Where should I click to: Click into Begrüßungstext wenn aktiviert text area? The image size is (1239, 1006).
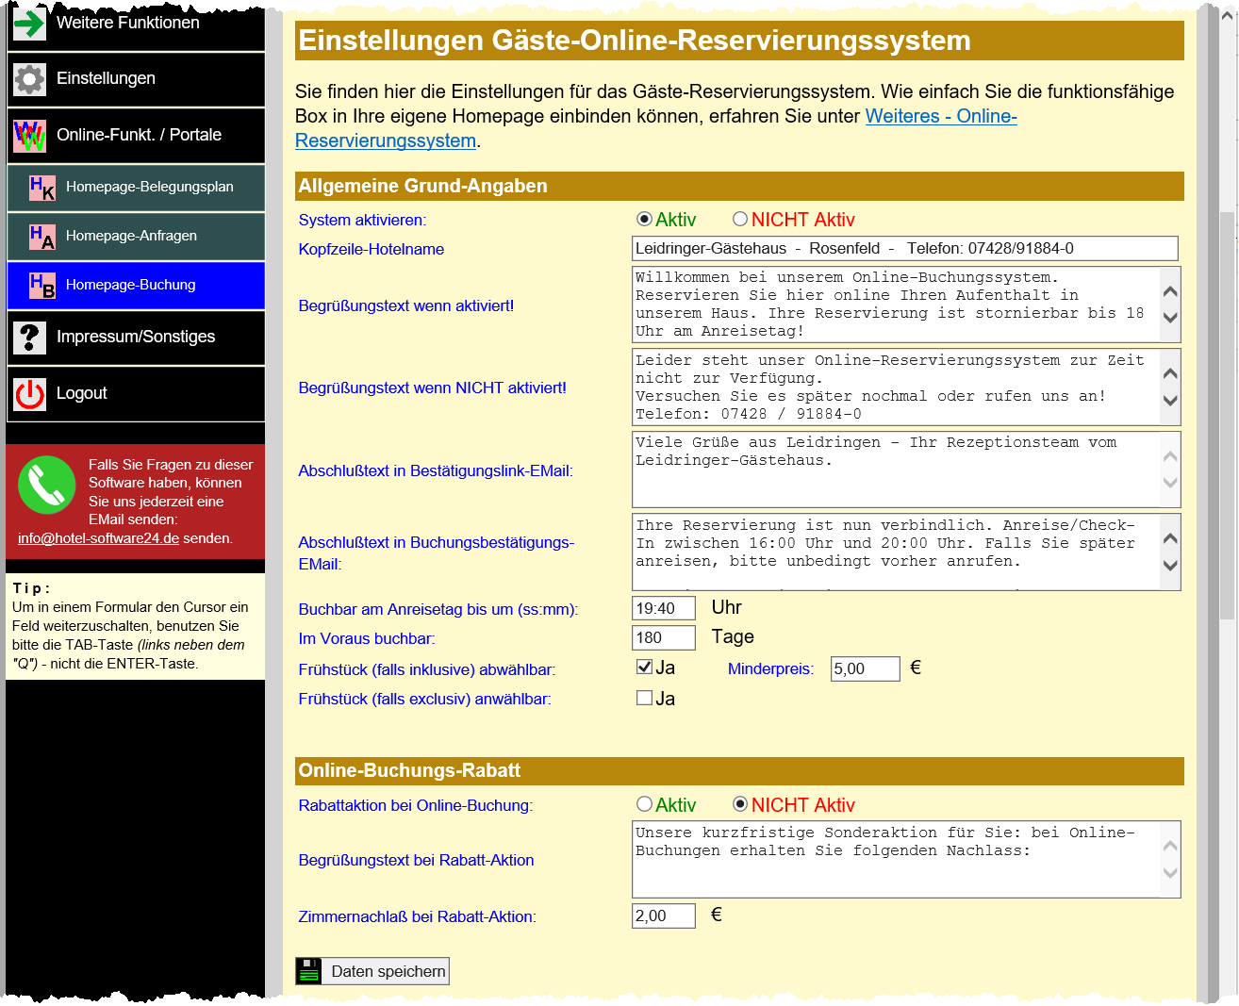tap(896, 305)
